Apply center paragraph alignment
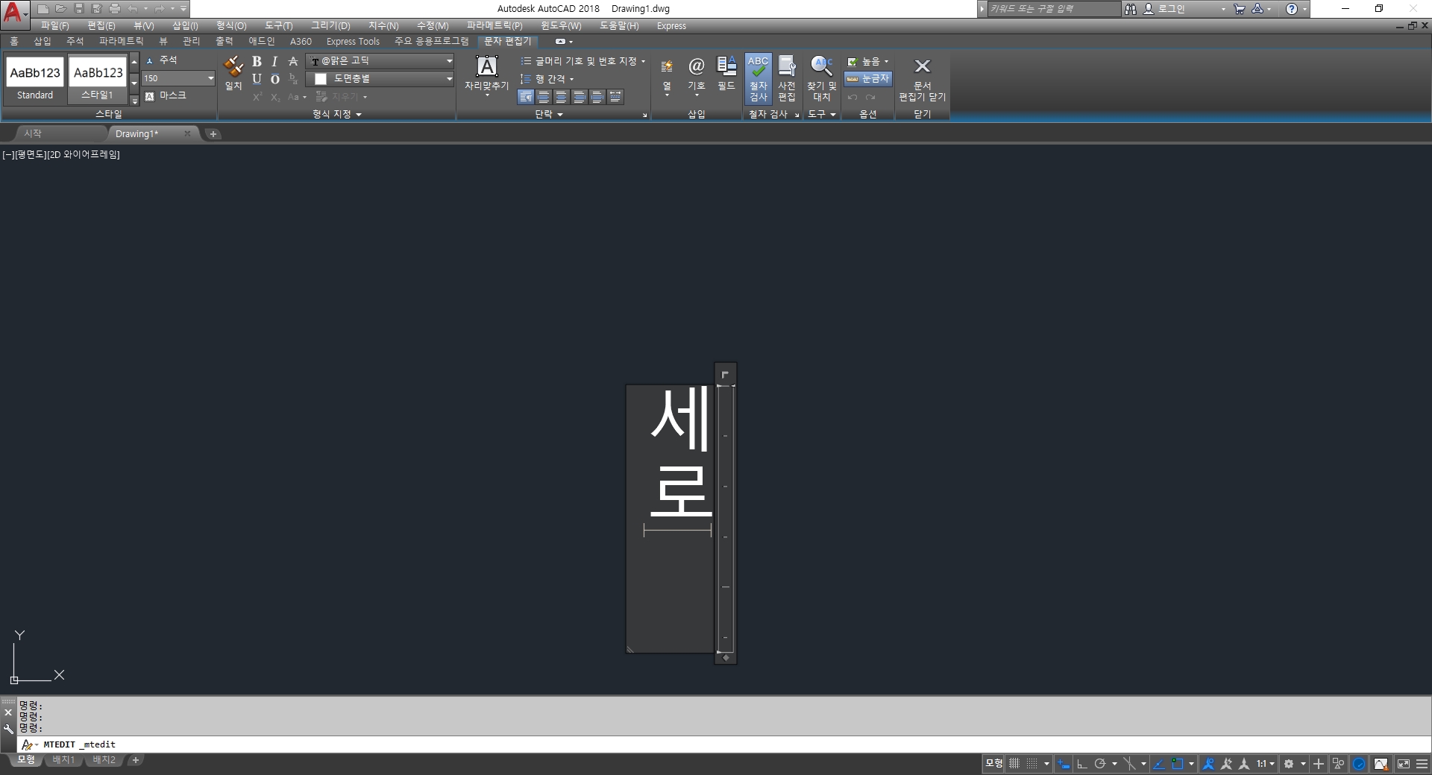 562,97
